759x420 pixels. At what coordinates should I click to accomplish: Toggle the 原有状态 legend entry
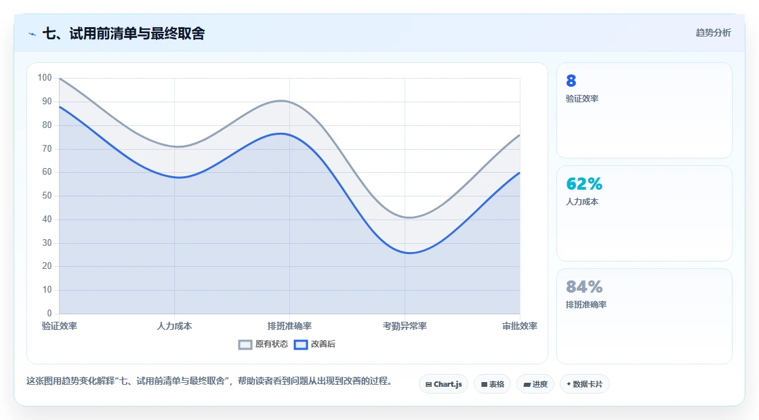(263, 344)
